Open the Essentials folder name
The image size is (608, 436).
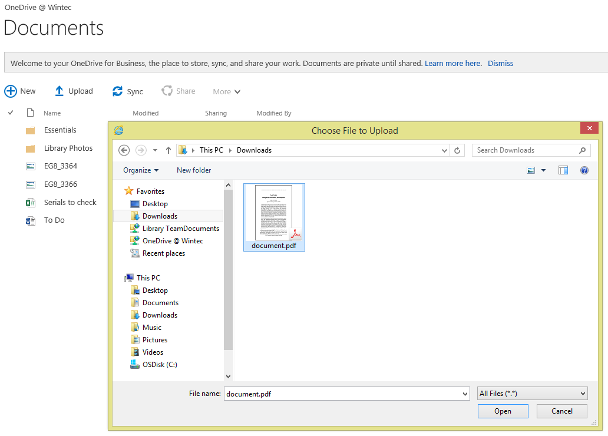coord(60,130)
